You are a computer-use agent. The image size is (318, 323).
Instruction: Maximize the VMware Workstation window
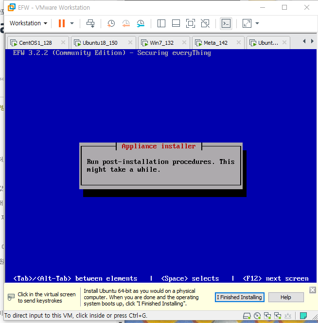284,7
